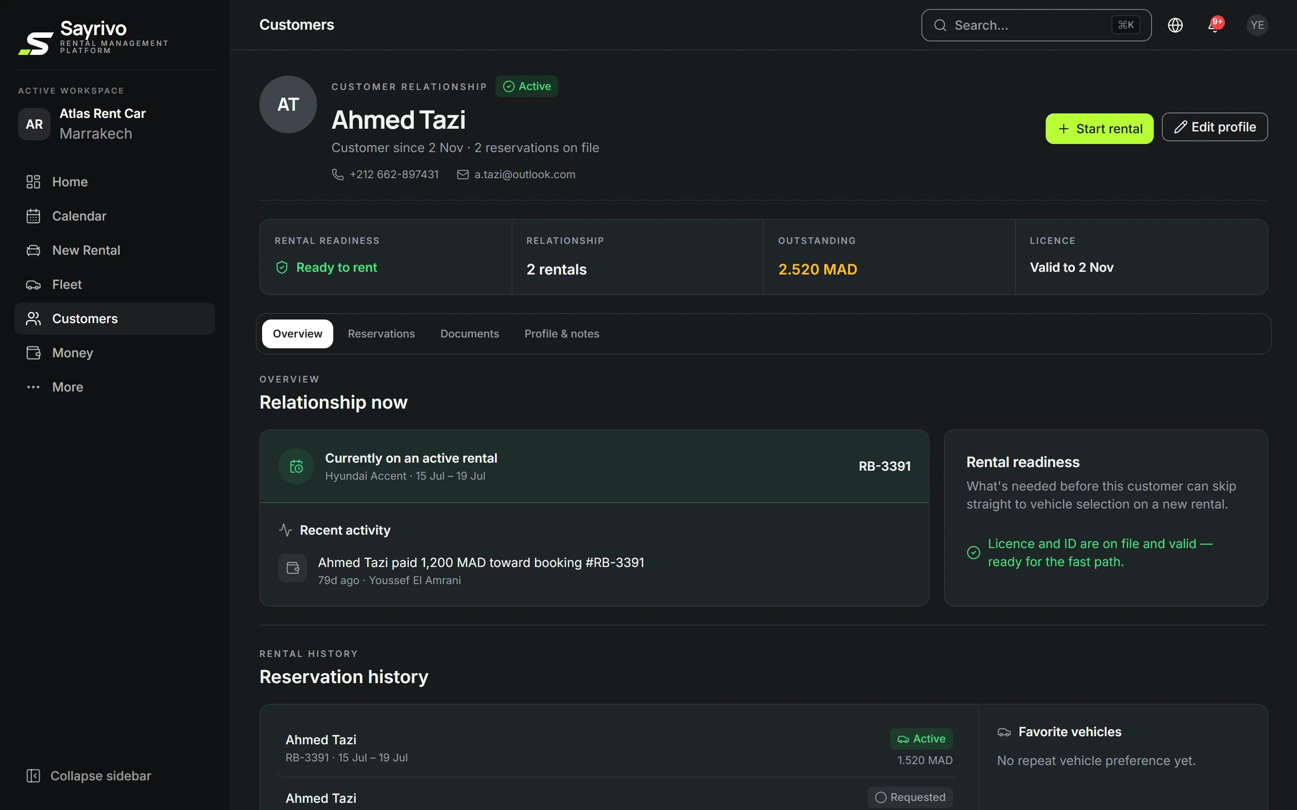Click the Calendar icon in sidebar
The height and width of the screenshot is (810, 1297).
point(33,216)
